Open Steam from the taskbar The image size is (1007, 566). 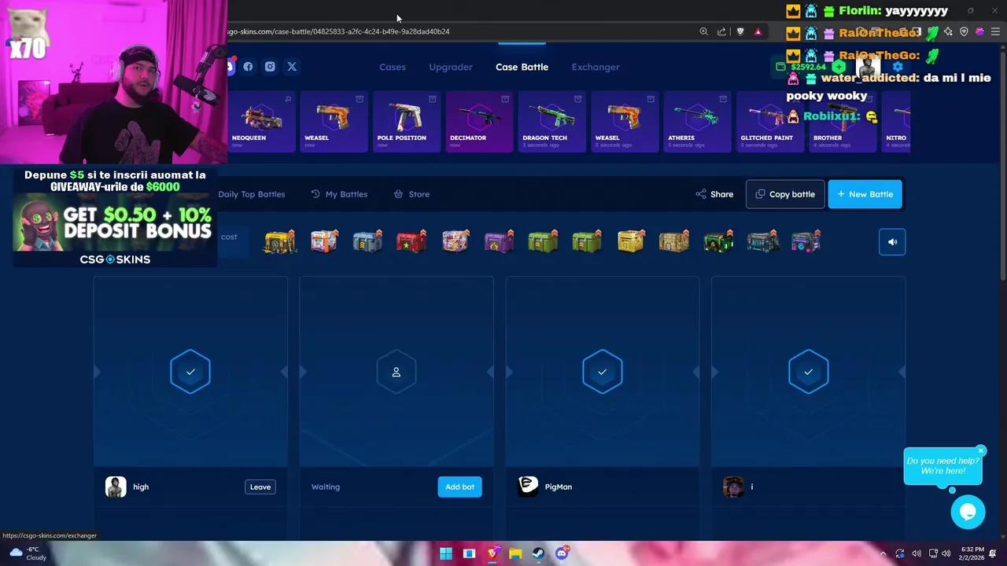(x=538, y=553)
